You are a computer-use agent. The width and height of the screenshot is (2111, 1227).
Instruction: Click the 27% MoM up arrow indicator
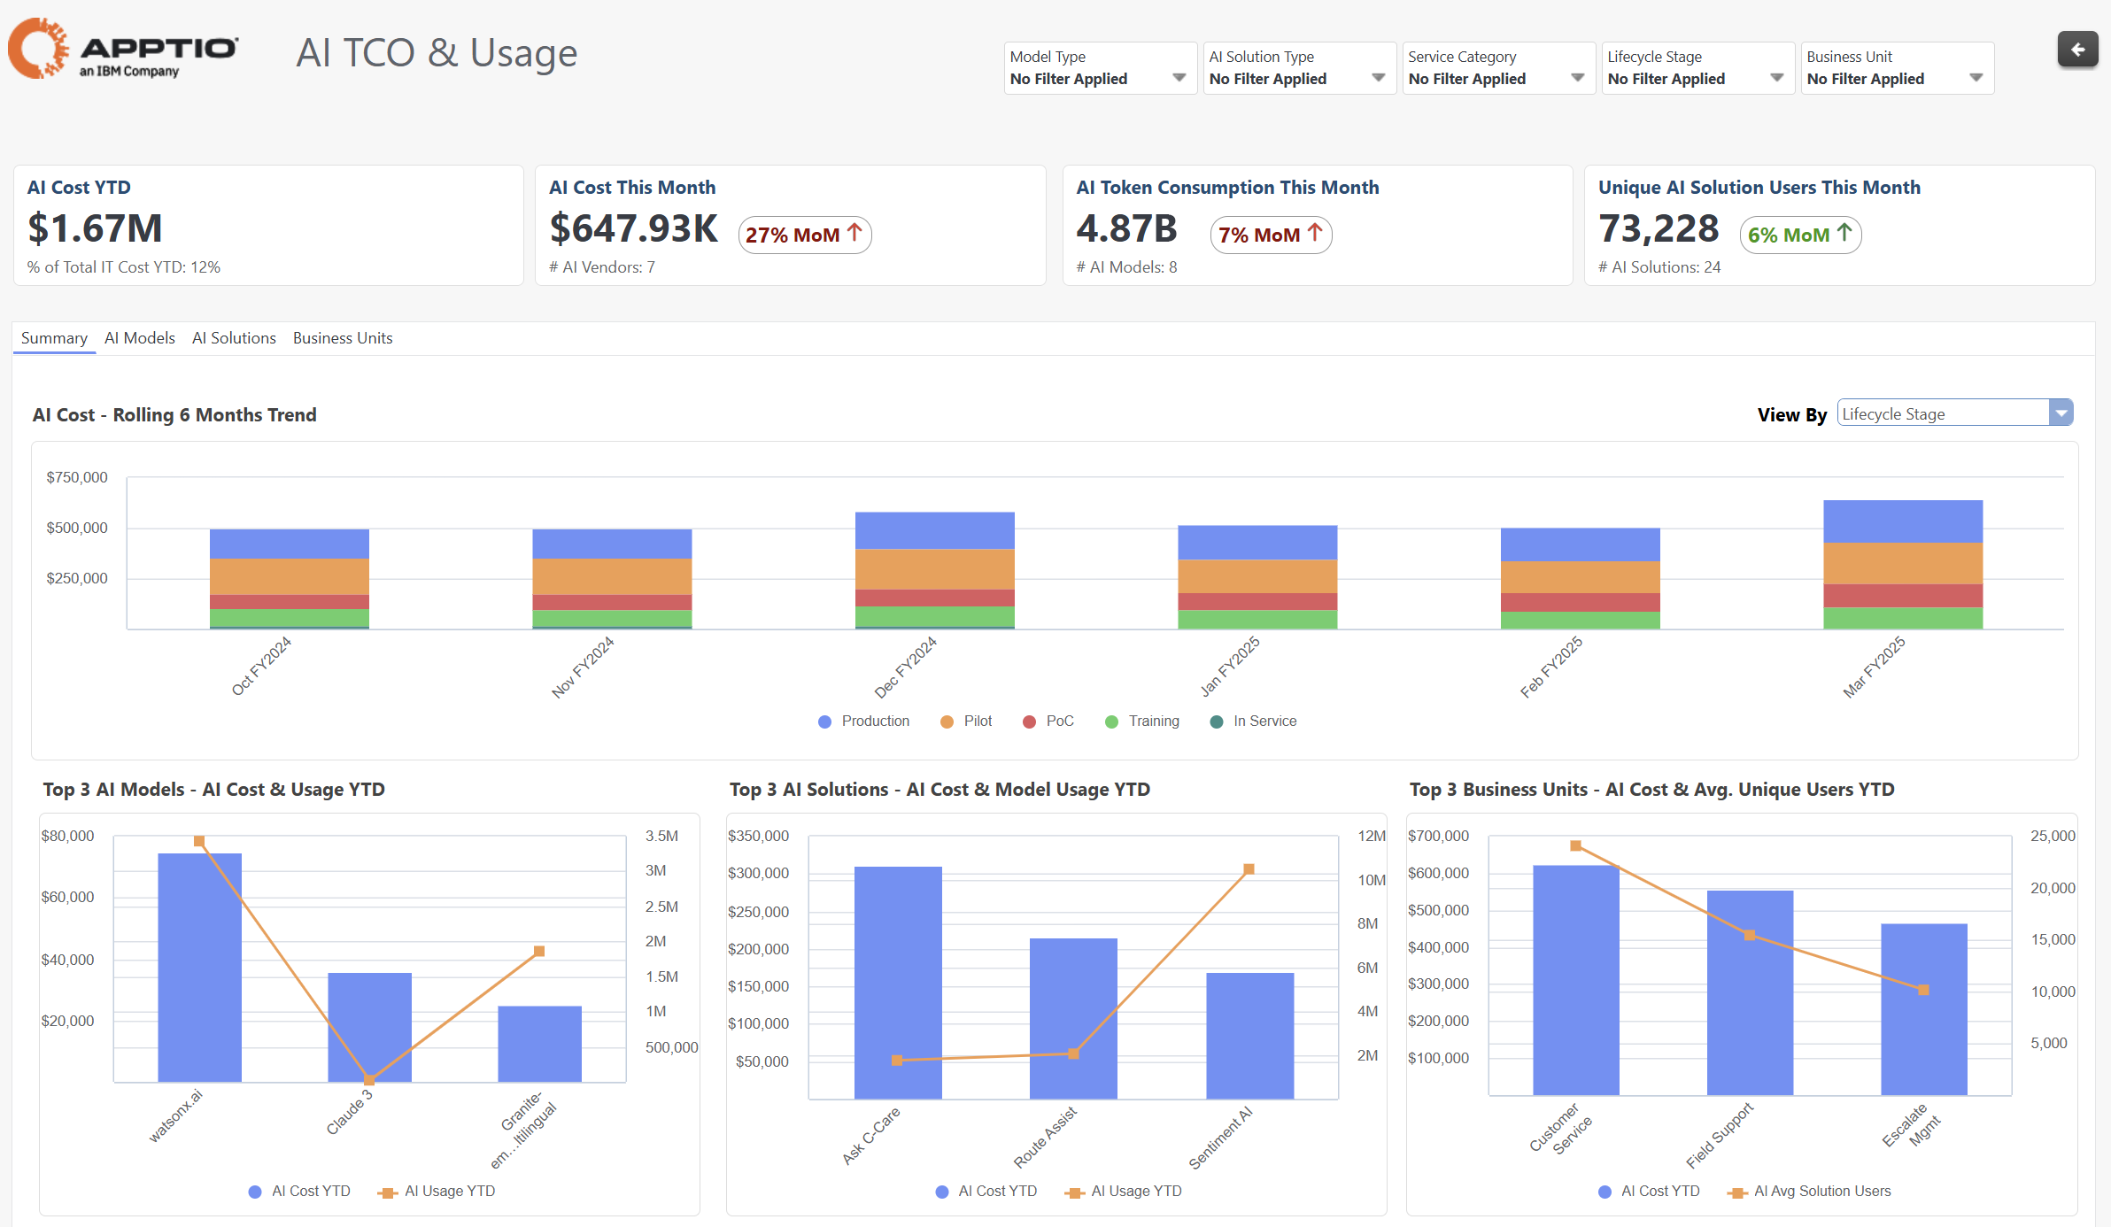[x=854, y=233]
